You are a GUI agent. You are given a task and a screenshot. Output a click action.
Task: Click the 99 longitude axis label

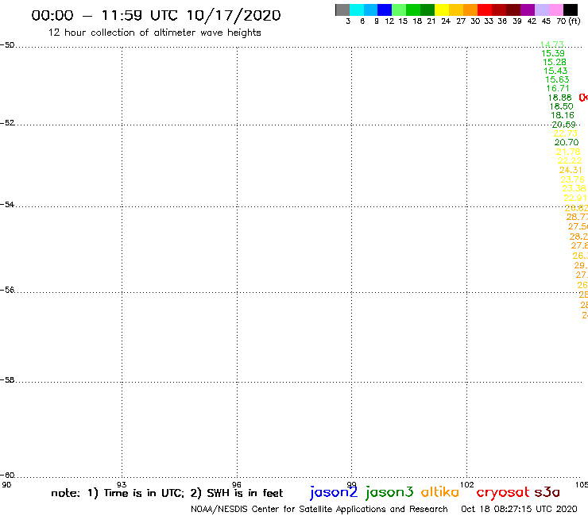(x=351, y=484)
